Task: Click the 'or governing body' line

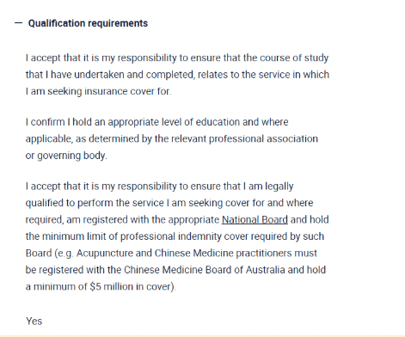Action: pyautogui.click(x=66, y=156)
